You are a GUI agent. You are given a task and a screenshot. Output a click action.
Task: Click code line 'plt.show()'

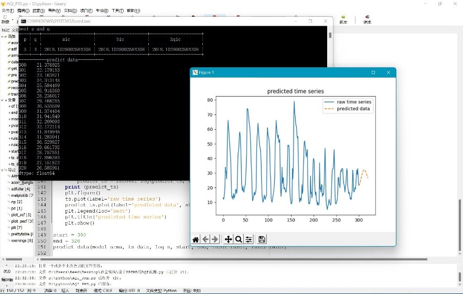click(x=79, y=223)
